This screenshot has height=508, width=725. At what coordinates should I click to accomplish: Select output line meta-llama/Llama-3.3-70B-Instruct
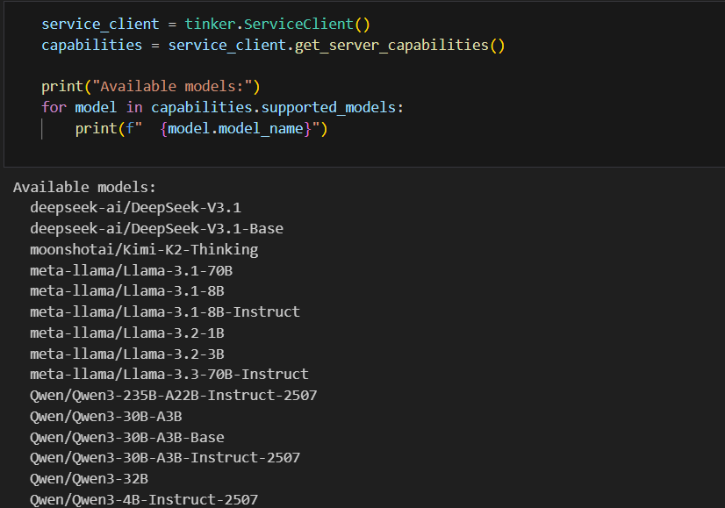(169, 374)
